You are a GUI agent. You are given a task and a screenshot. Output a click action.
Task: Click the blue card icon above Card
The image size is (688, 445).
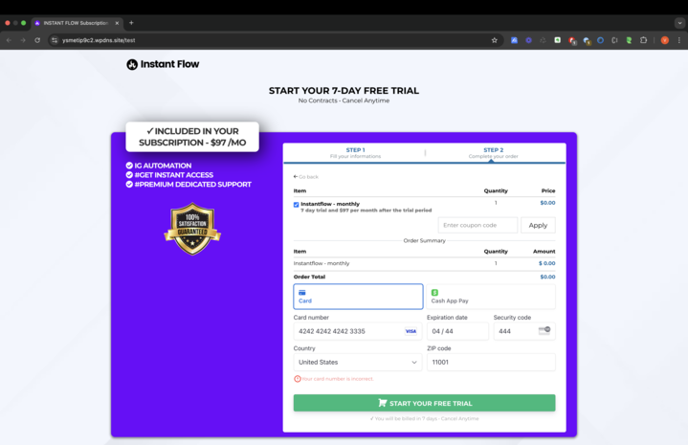302,292
